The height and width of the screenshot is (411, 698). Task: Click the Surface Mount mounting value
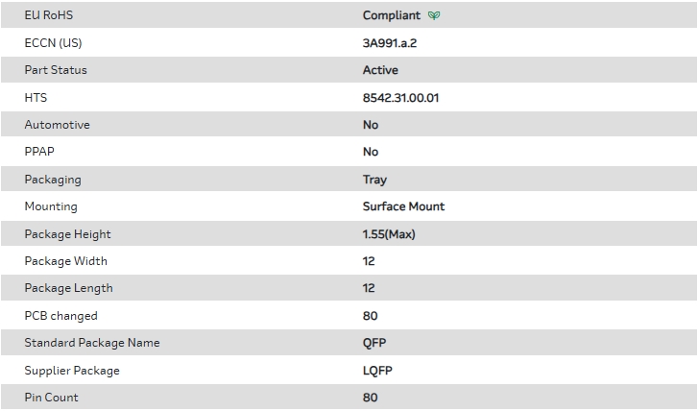click(403, 206)
